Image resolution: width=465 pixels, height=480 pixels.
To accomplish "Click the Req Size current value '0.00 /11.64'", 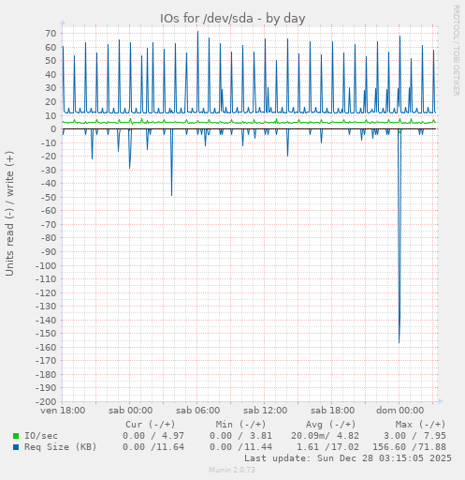I will 153,447.
